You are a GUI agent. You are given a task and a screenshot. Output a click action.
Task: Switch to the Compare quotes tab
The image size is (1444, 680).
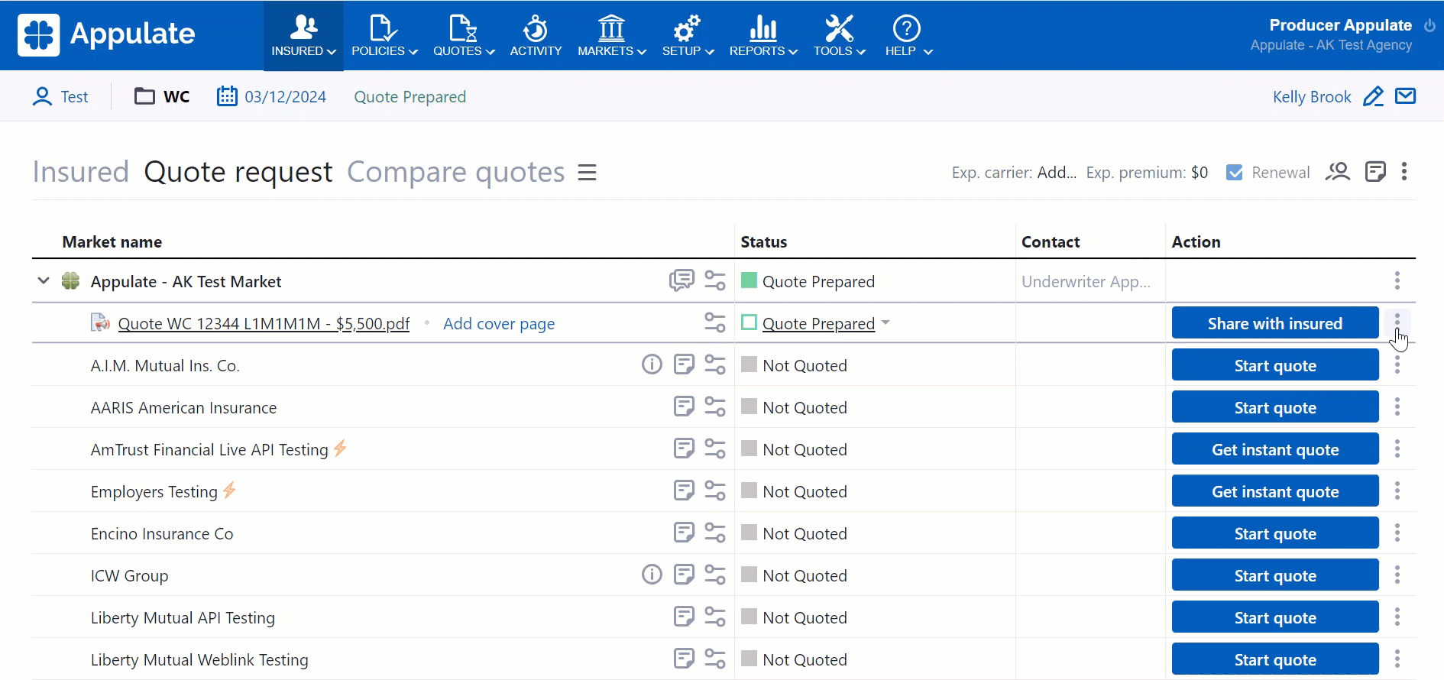455,173
